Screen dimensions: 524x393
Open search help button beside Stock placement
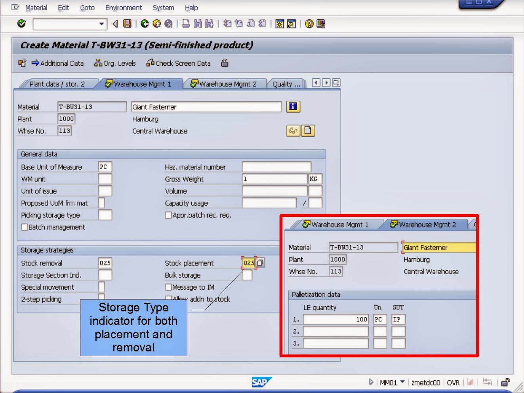(x=260, y=263)
